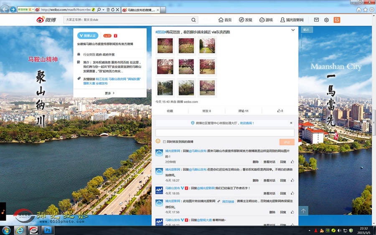Click the back-to-top arrow button
Viewport: 376px width, 235px height.
(x=303, y=211)
